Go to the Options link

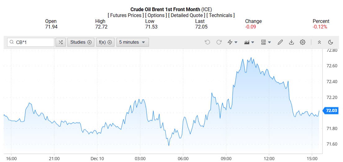click(156, 15)
